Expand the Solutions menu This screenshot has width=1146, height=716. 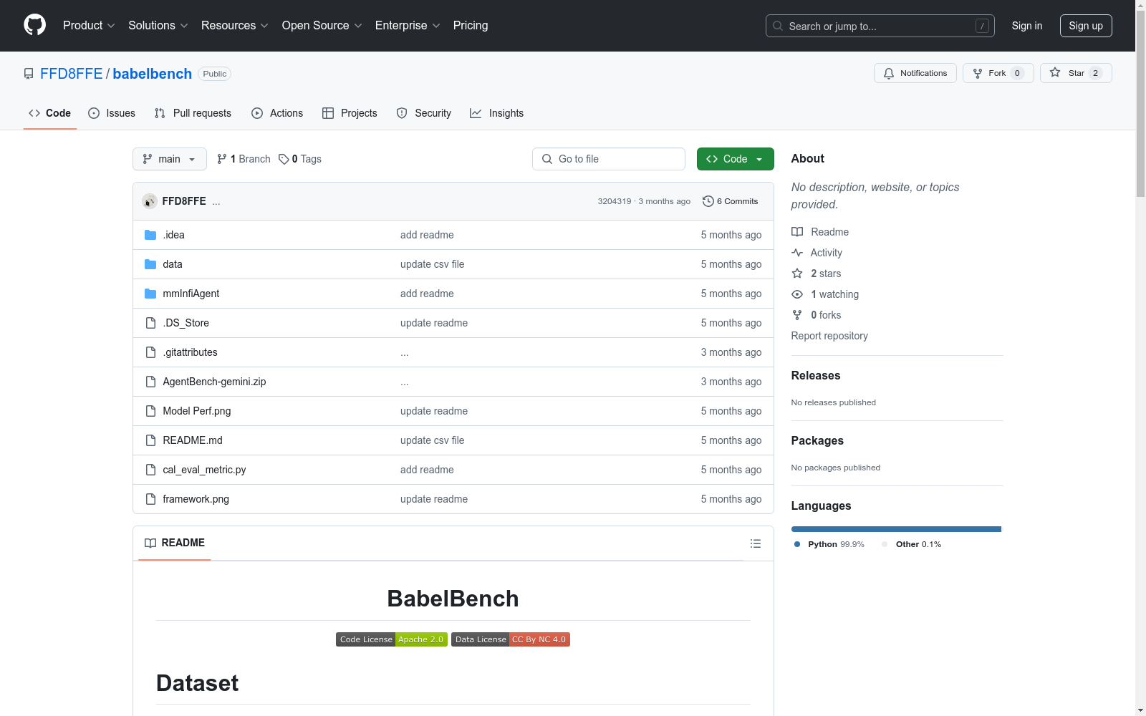click(x=158, y=25)
